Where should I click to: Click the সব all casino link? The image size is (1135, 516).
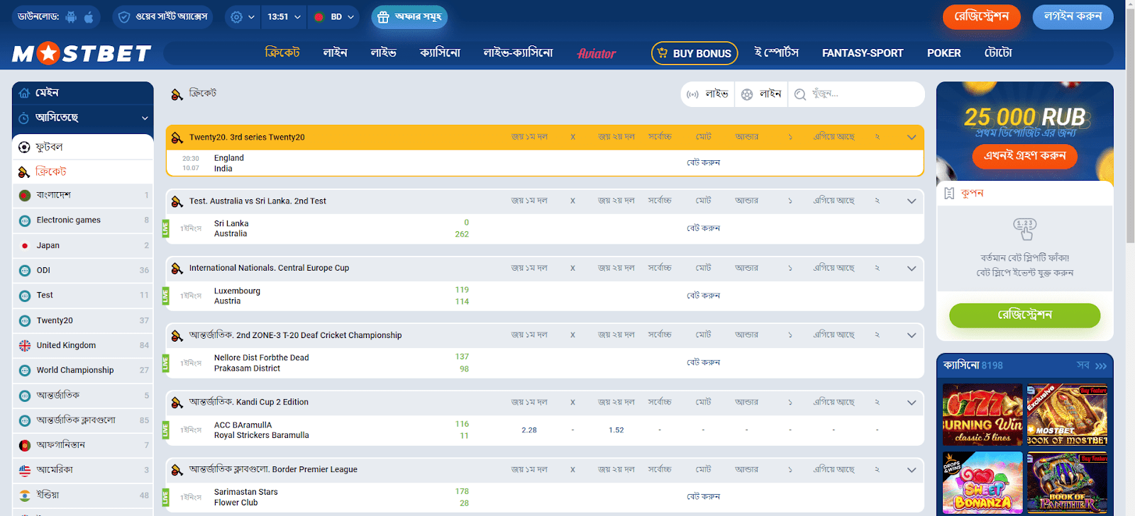click(x=1083, y=366)
